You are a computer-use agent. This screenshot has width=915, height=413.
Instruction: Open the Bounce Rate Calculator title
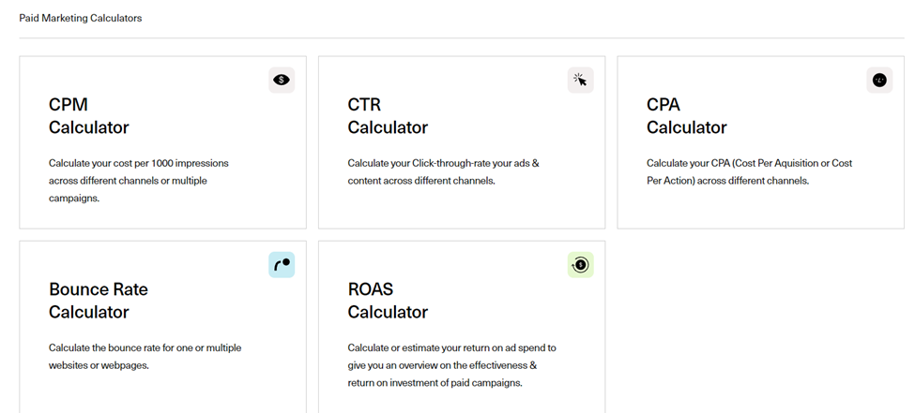point(98,301)
